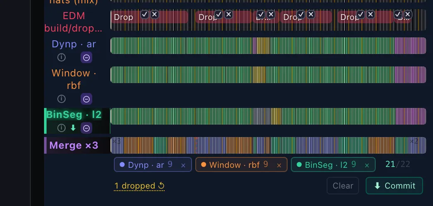Show info for the Window · rbf track
The width and height of the screenshot is (433, 206).
click(x=62, y=99)
